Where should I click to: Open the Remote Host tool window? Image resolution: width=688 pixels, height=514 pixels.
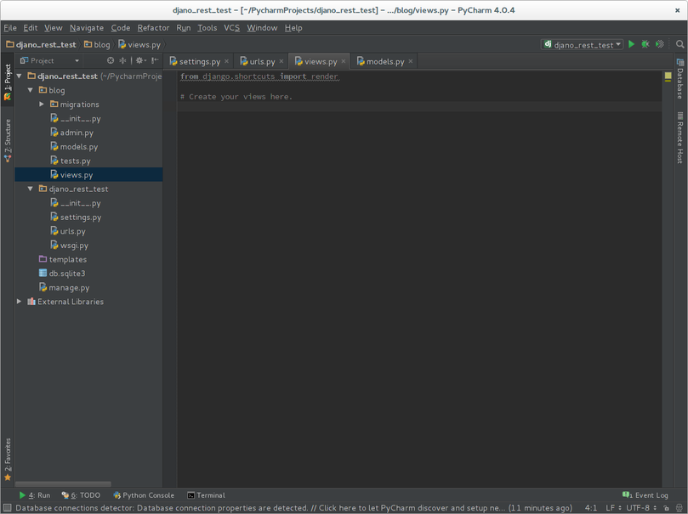pyautogui.click(x=679, y=138)
